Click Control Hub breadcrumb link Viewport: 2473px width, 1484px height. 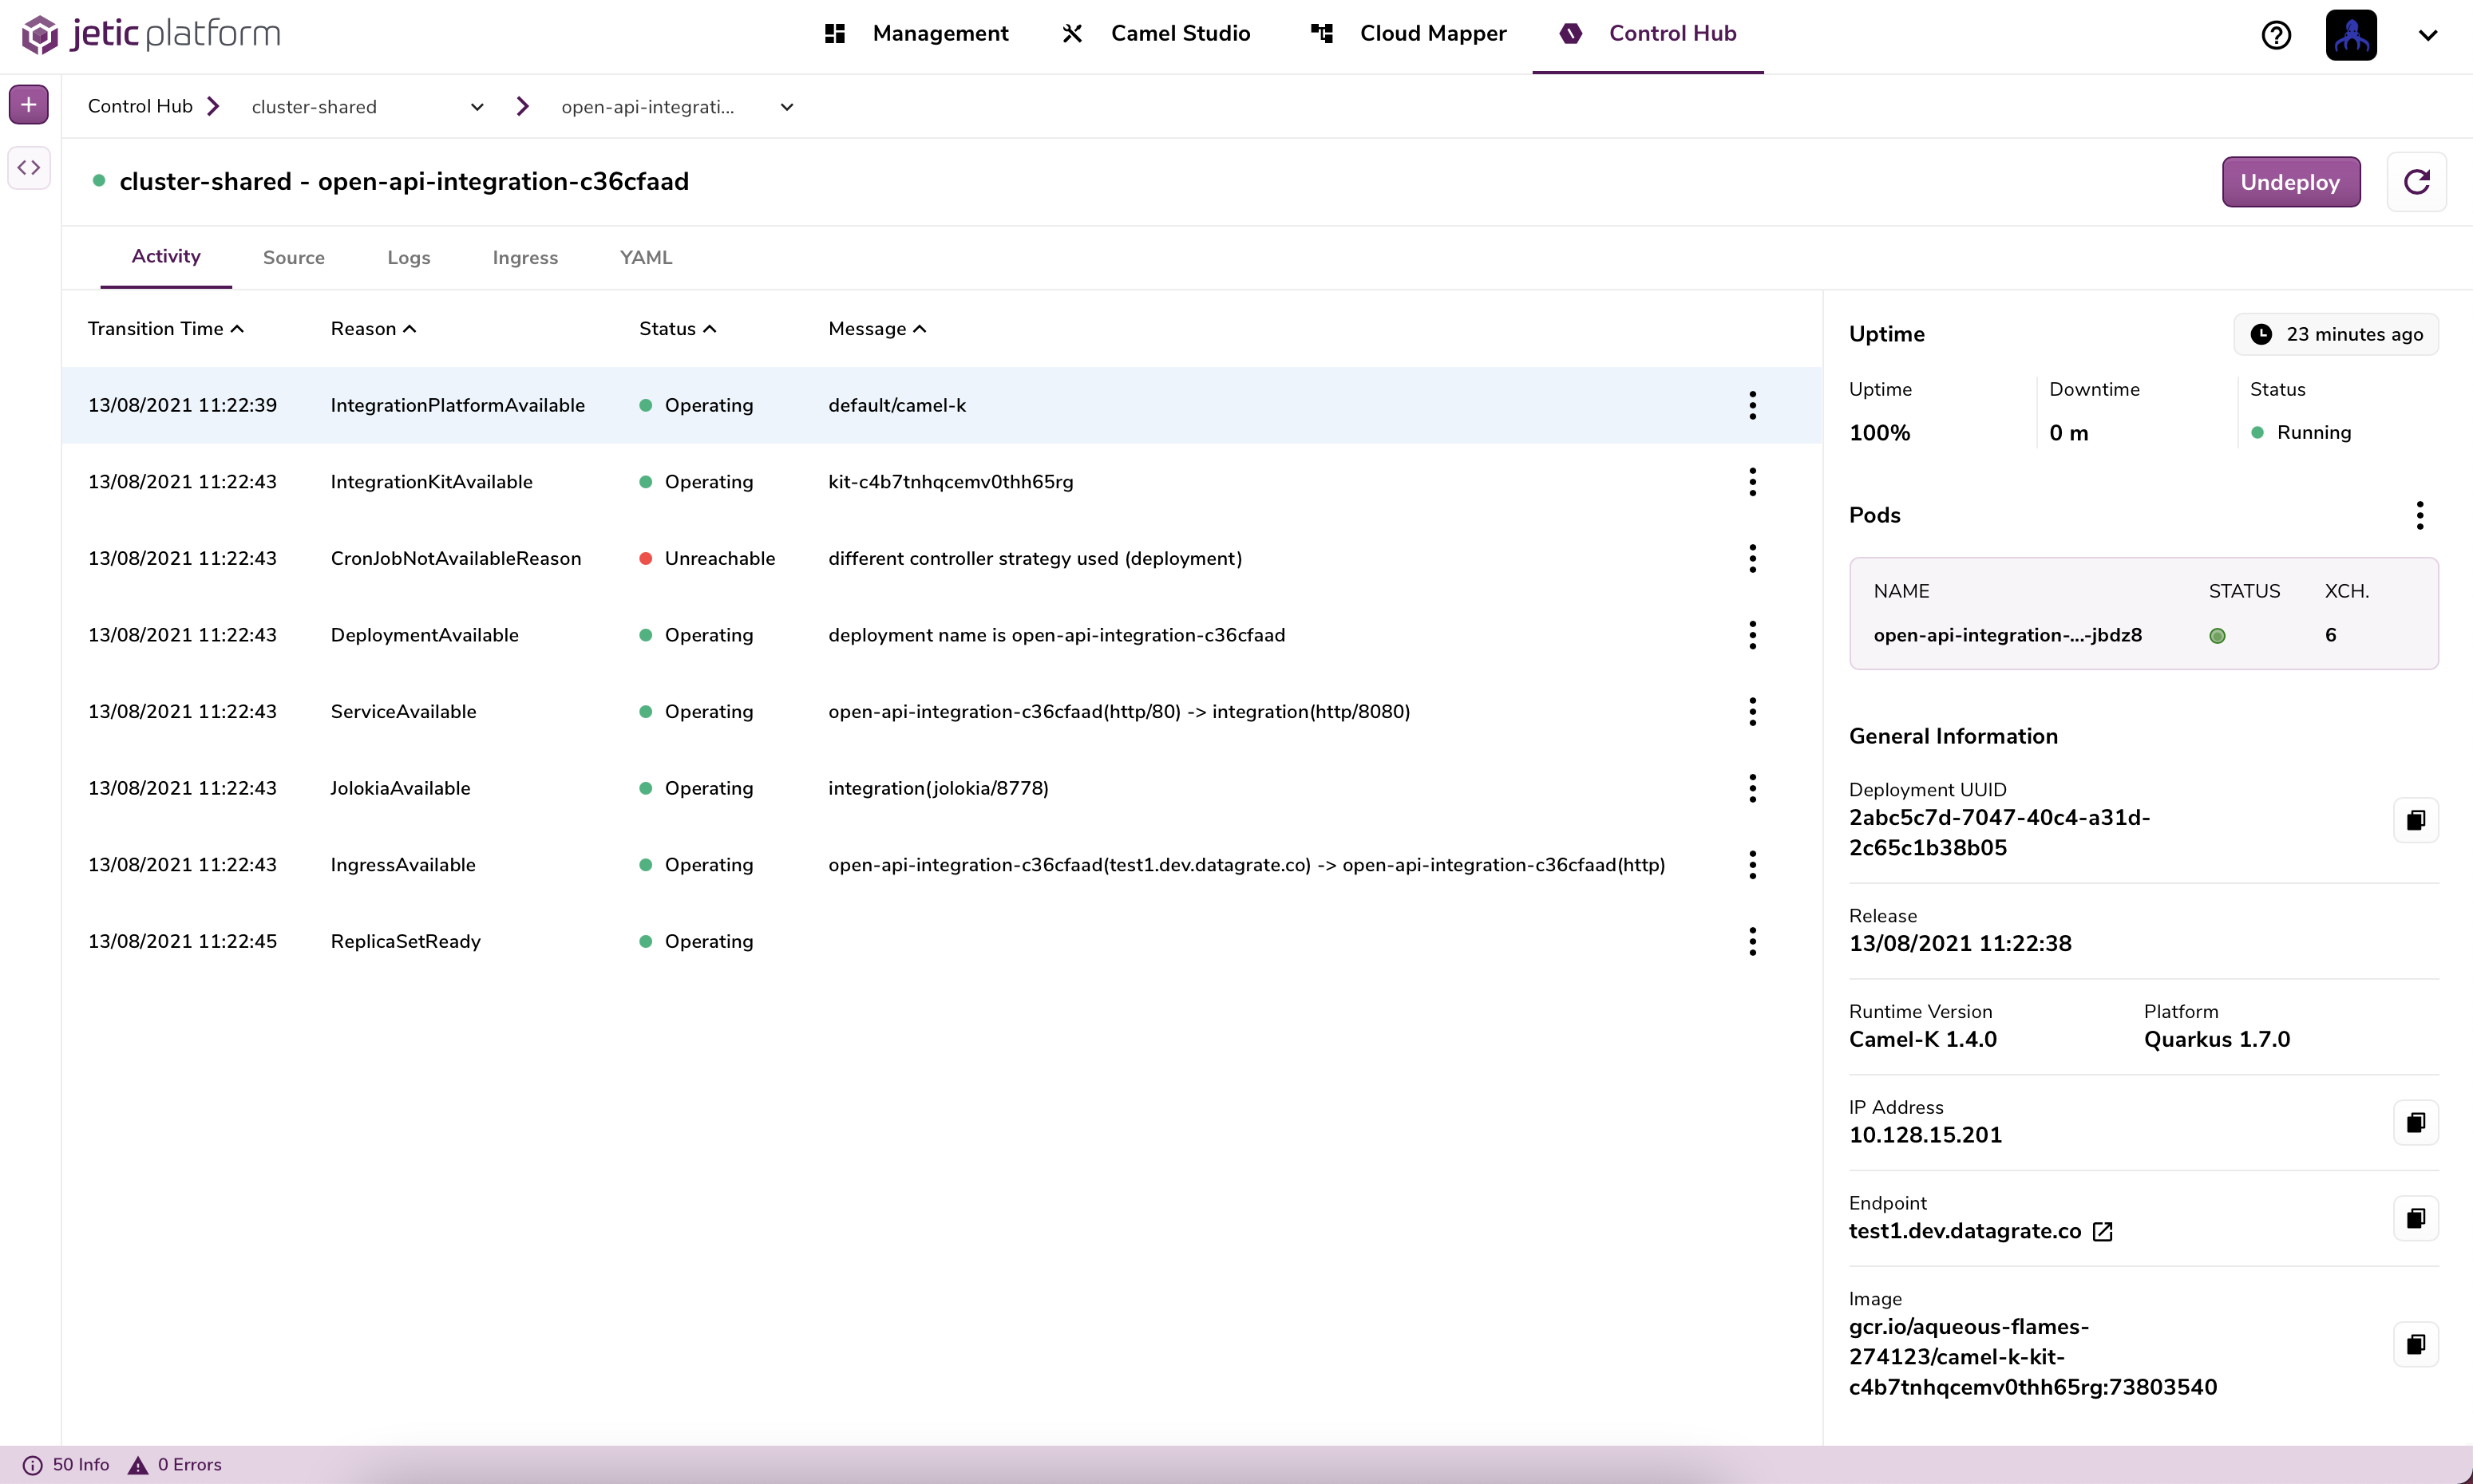click(x=140, y=106)
